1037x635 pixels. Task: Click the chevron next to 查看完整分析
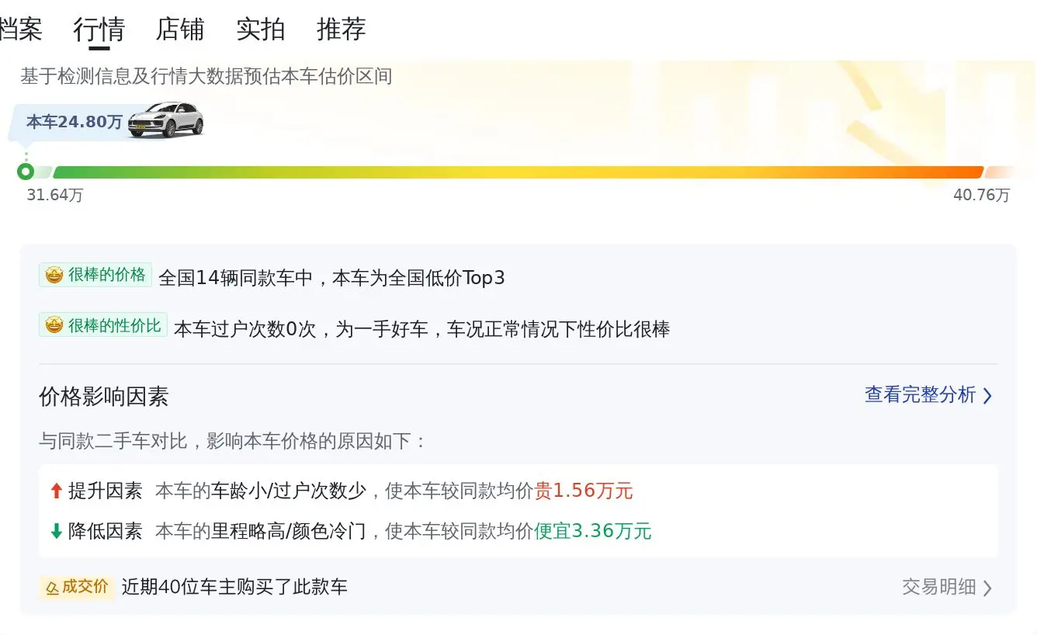click(x=987, y=396)
